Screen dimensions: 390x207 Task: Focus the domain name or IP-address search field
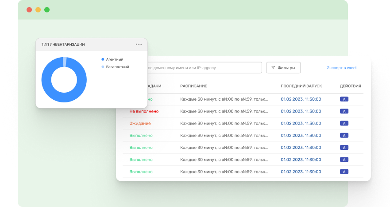pos(204,68)
